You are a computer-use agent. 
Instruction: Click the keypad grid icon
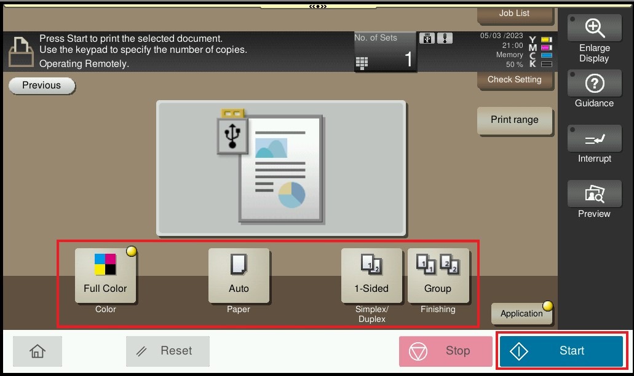[x=362, y=62]
